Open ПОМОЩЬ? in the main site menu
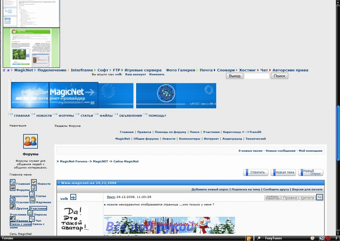The height and width of the screenshot is (241, 340). pyautogui.click(x=157, y=116)
